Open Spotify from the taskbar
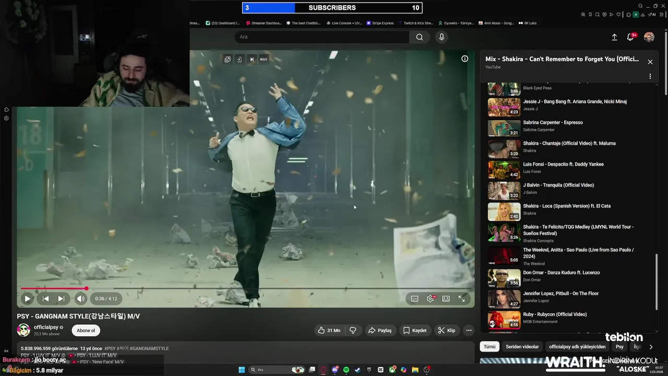This screenshot has height=376, width=668. pyautogui.click(x=346, y=370)
